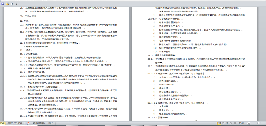
Task: Click the line 23.5.2.3 价格评审
Action: click(158, 117)
